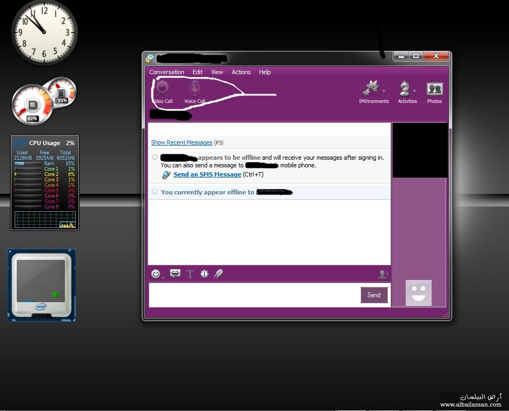Send a Buzz with the burst icon
Screen dimensions: 509x411
(204, 273)
